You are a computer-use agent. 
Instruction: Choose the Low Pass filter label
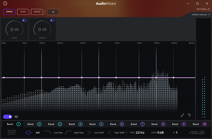(x=58, y=133)
